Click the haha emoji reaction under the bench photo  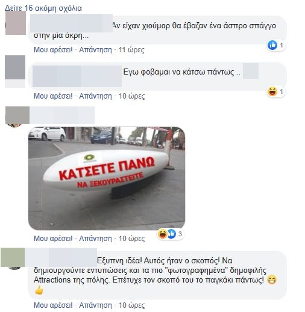point(162,234)
